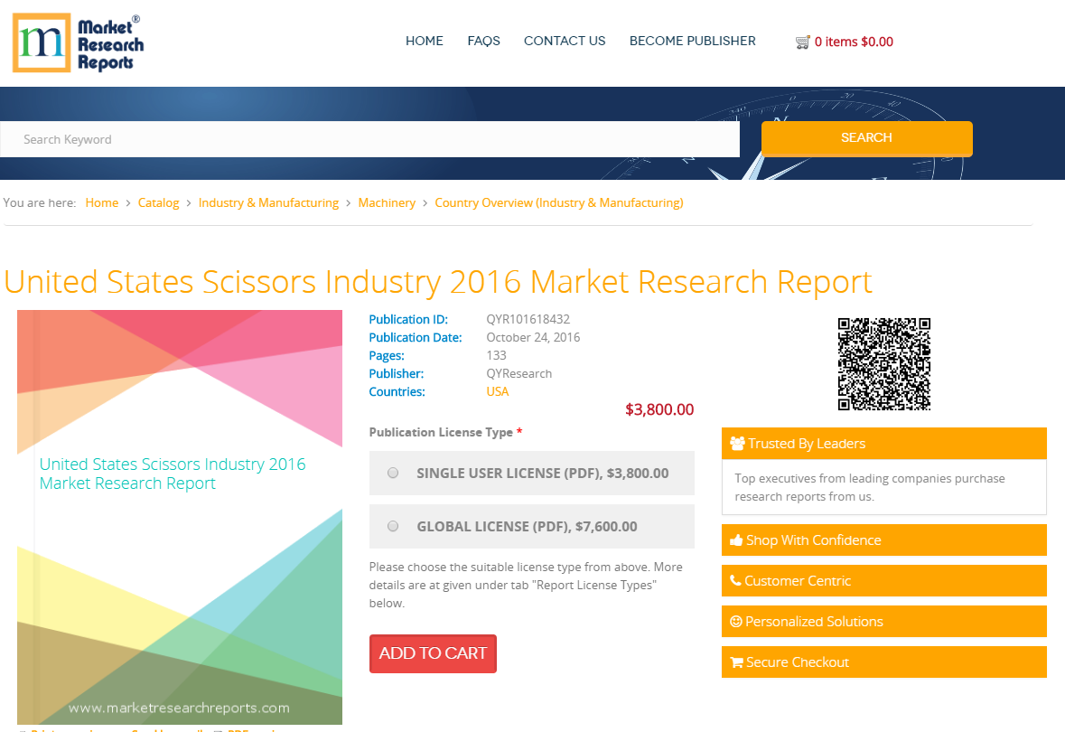Click the orange SEARCH button
The width and height of the screenshot is (1065, 732).
coord(866,138)
